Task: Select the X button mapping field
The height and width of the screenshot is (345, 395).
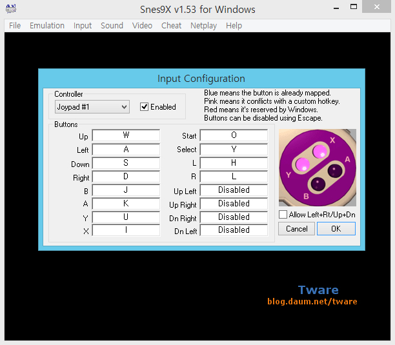Action: click(126, 230)
